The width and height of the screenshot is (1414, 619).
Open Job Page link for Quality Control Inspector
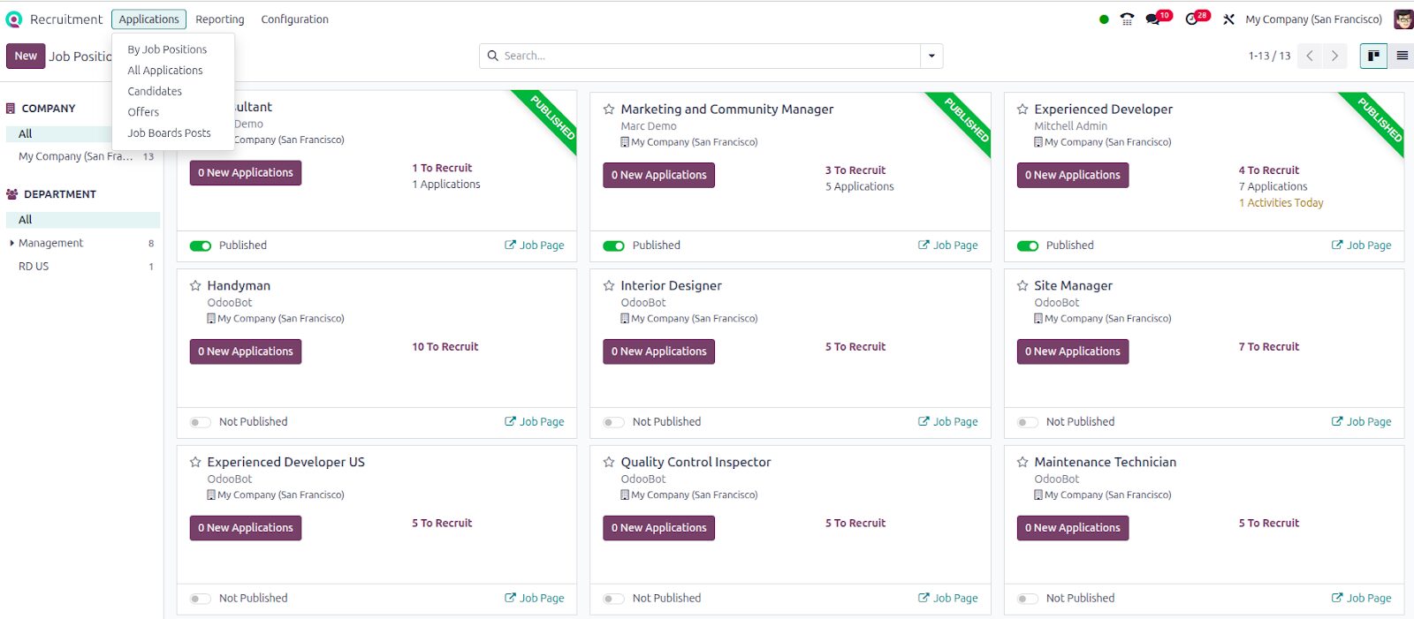click(947, 598)
